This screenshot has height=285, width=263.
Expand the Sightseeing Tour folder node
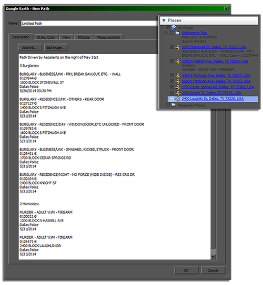point(166,33)
